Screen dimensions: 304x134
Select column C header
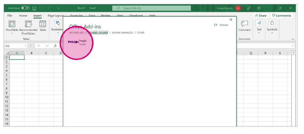pos(46,53)
